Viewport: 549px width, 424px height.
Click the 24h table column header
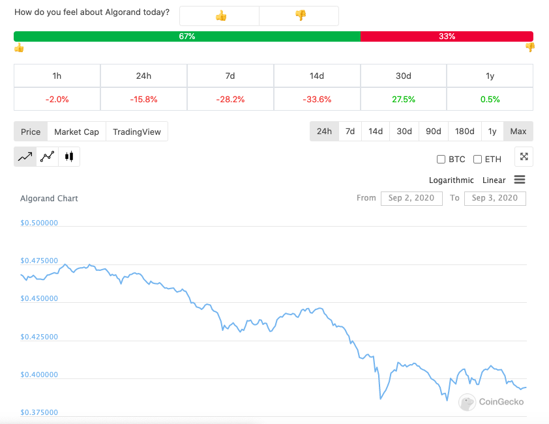[143, 76]
